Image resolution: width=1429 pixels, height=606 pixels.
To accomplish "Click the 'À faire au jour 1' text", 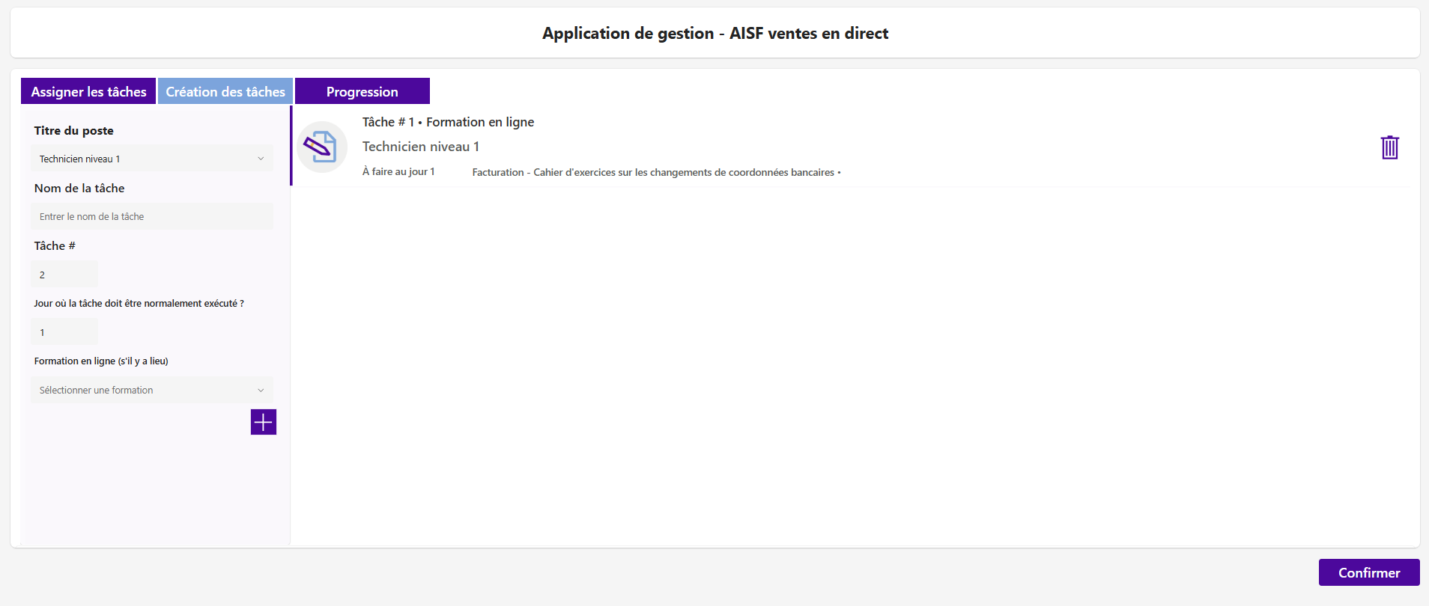I will (398, 171).
